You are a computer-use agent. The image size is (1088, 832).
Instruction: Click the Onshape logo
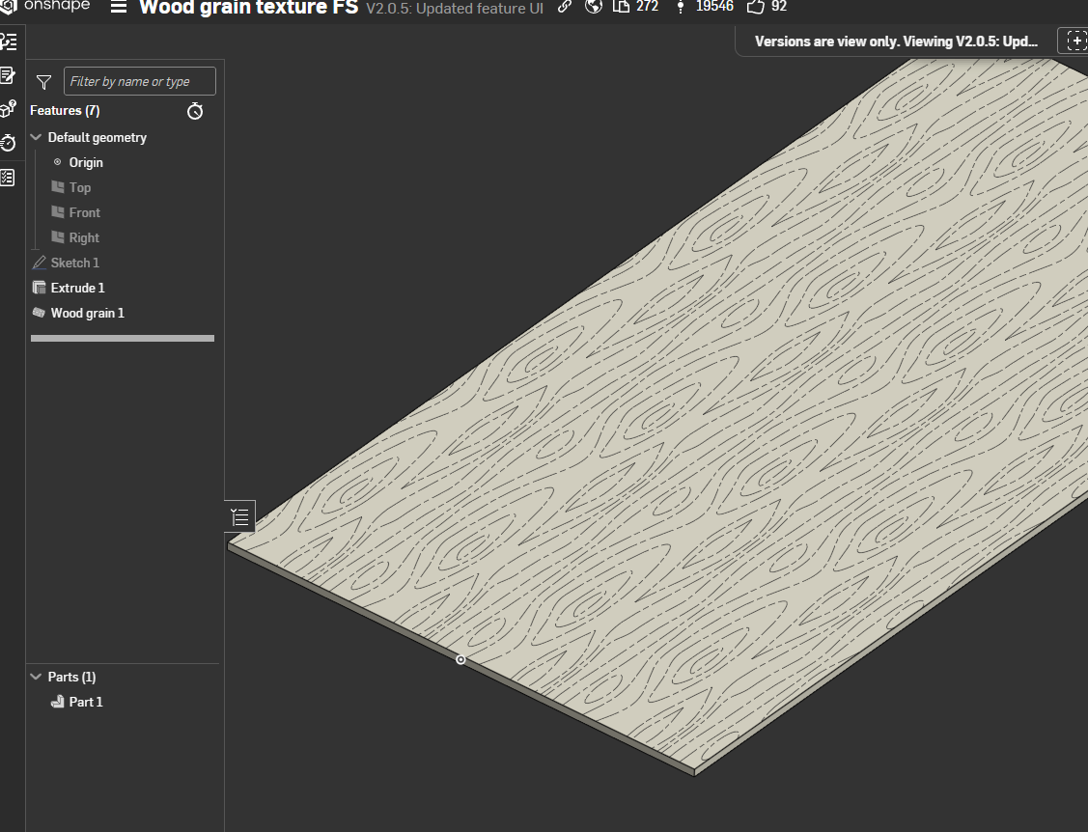(x=45, y=6)
